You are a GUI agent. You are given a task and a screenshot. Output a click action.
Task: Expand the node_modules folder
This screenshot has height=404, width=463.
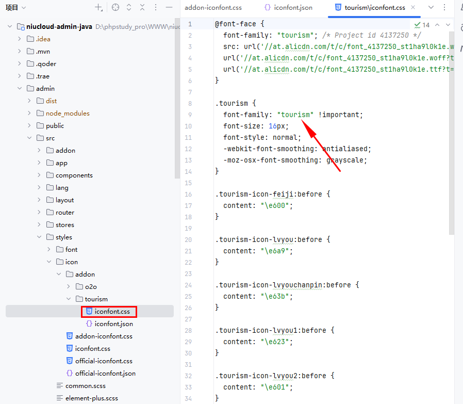[x=30, y=113]
